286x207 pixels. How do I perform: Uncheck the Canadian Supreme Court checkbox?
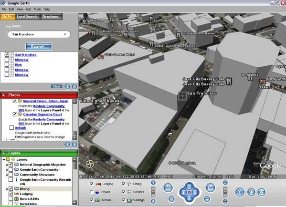15,114
